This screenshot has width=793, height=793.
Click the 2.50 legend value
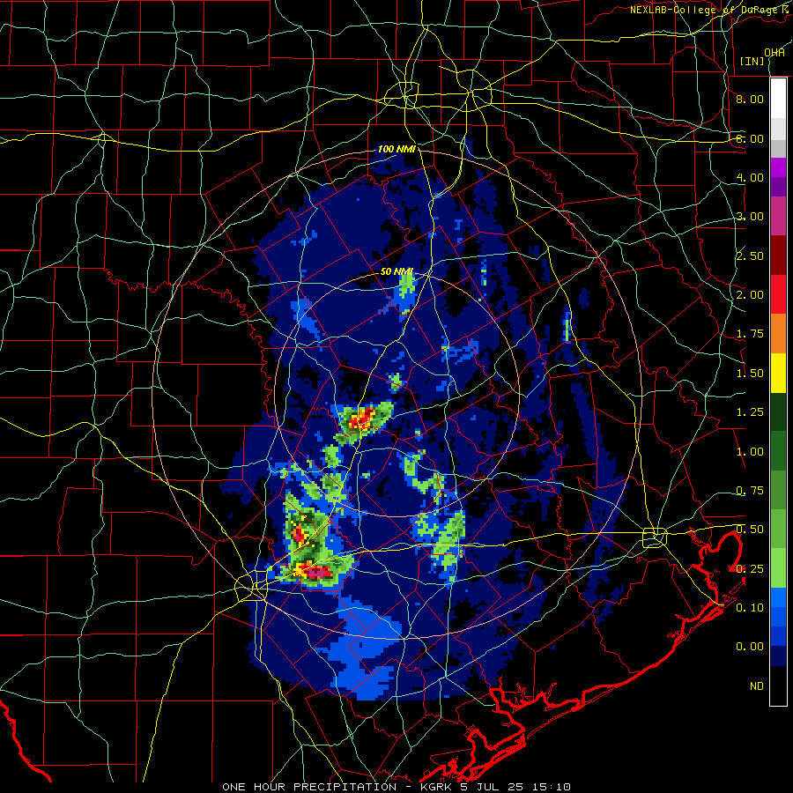(750, 256)
